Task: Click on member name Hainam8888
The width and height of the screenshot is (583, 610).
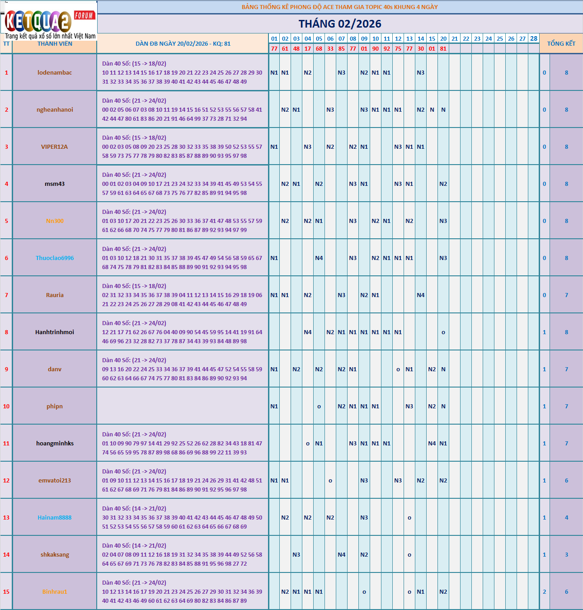Action: tap(55, 517)
